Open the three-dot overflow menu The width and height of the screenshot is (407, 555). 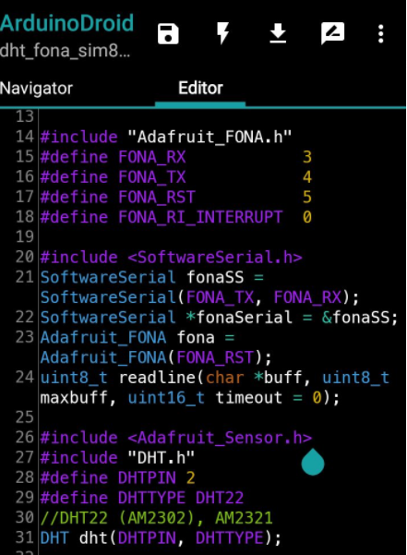[x=381, y=34]
